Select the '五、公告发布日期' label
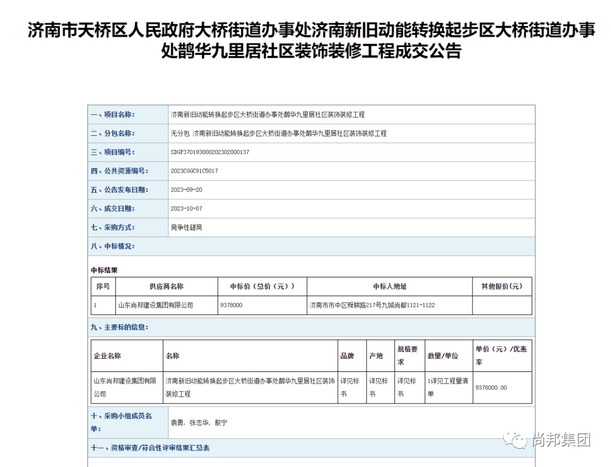The width and height of the screenshot is (611, 467). tap(119, 190)
